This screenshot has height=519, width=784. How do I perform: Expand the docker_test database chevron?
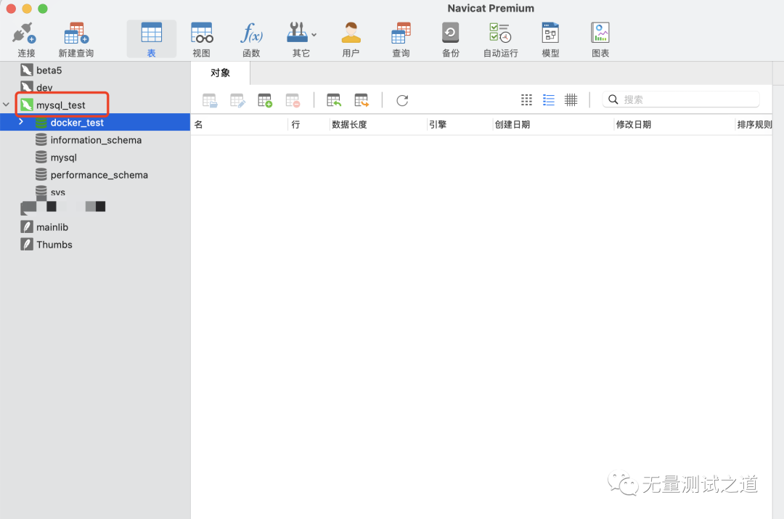(x=20, y=121)
